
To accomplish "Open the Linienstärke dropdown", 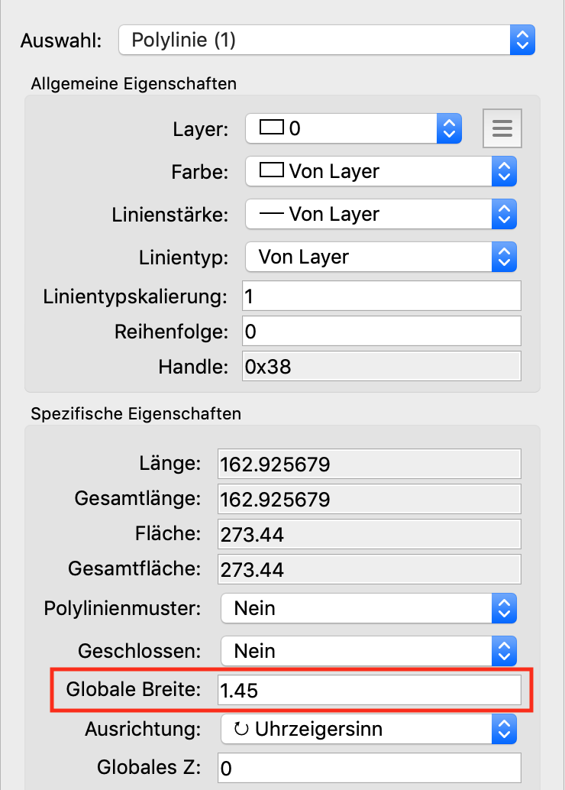I will [x=380, y=214].
